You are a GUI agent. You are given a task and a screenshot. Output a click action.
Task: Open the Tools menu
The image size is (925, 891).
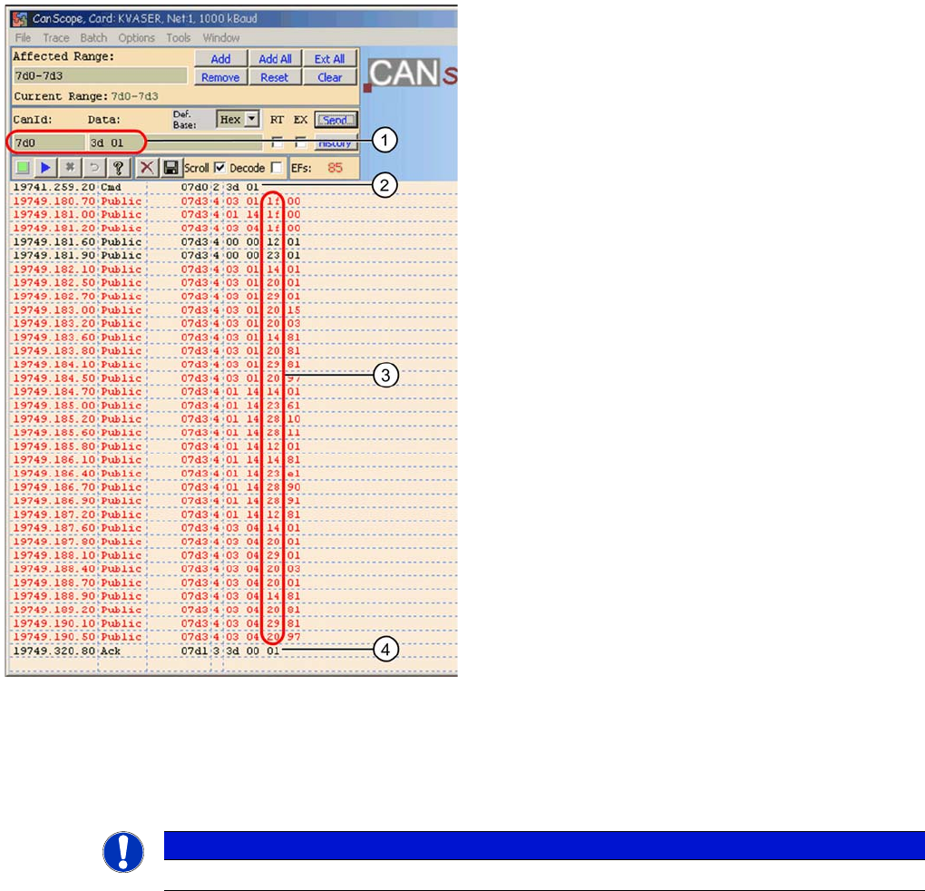coord(178,38)
